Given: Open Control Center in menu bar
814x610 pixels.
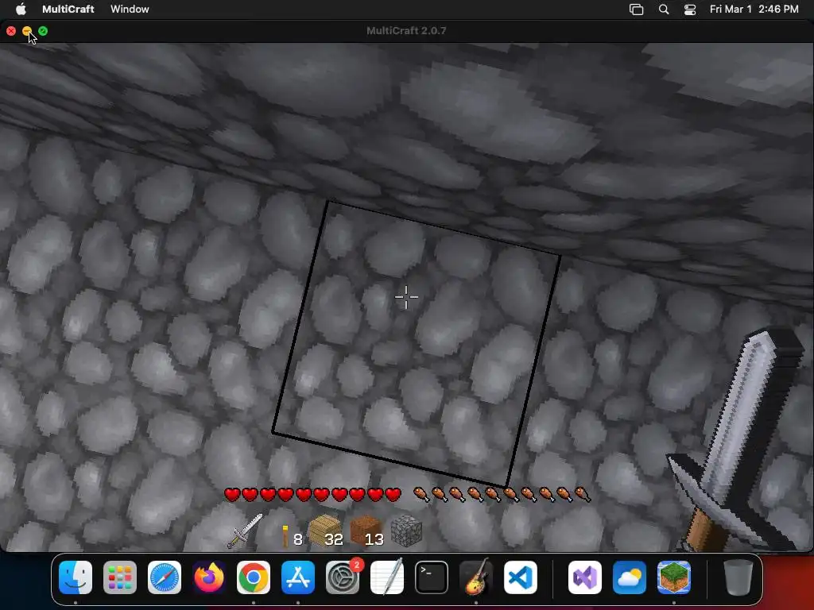Looking at the screenshot, I should [x=690, y=10].
